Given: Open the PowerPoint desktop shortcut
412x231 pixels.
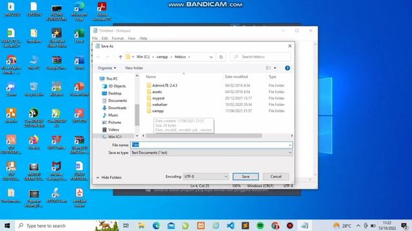Looking at the screenshot, I should (x=79, y=89).
